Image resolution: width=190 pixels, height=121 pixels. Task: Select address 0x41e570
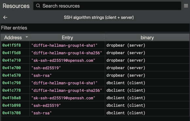coord(12,75)
